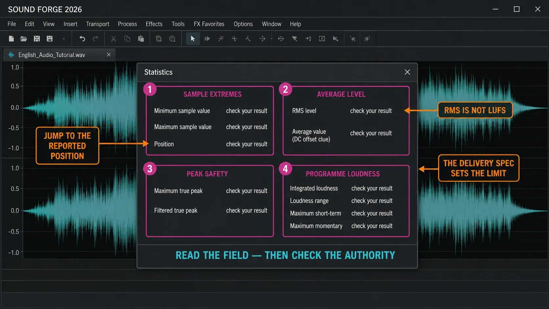549x309 pixels.
Task: Copy selection using toolbar copy icon
Action: (127, 39)
